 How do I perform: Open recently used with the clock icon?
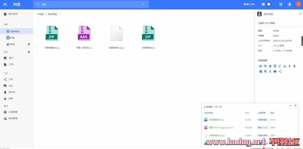pos(11,14)
